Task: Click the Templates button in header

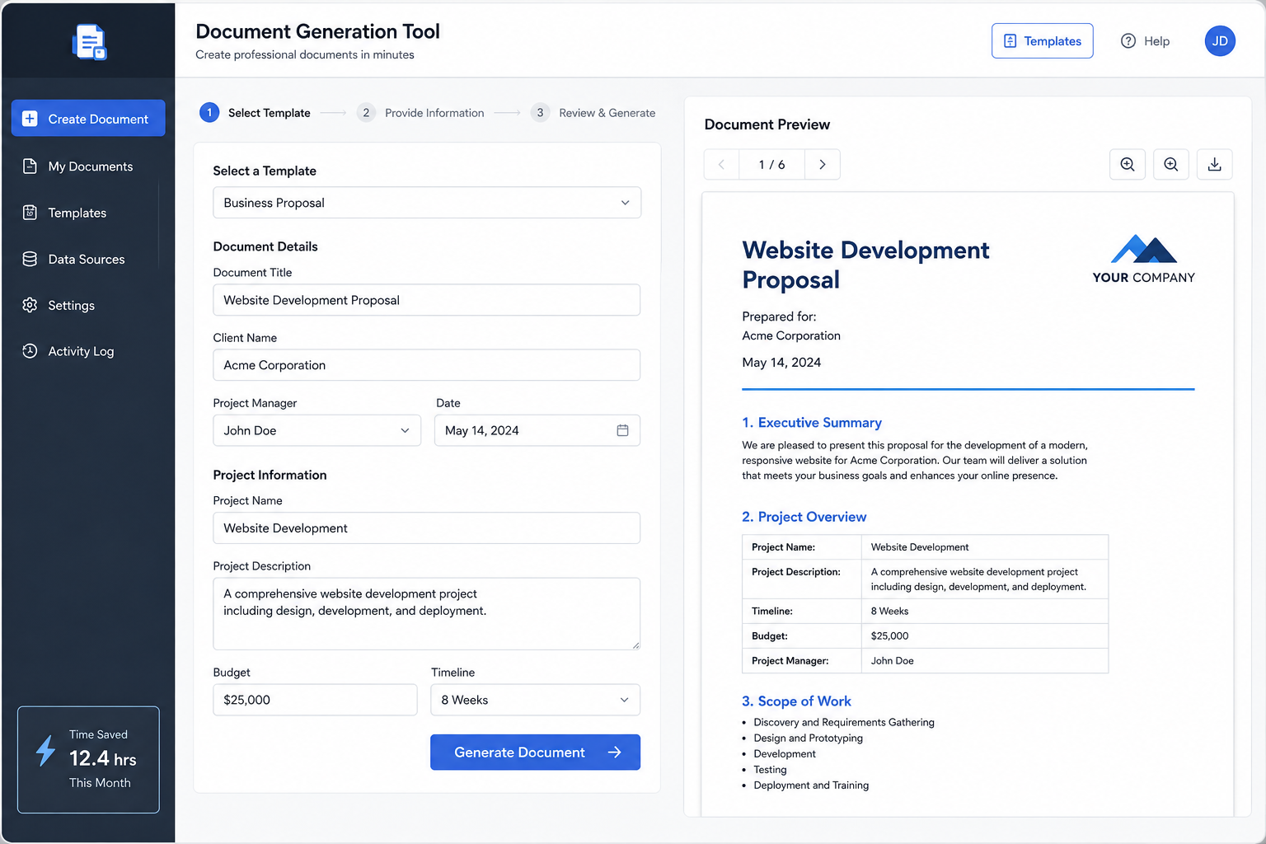Action: [1042, 41]
